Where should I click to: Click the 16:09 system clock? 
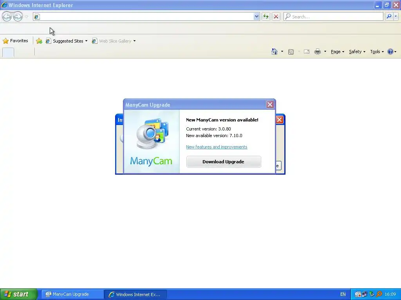click(x=390, y=295)
